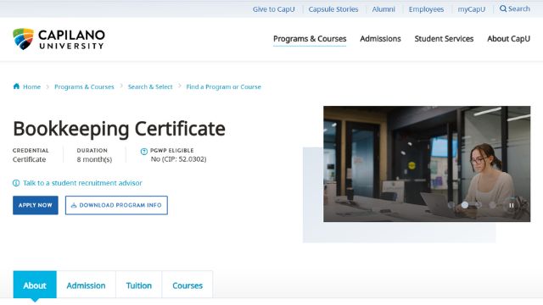Click the info icon beside recruitment advisor link
Viewport: 543px width, 305px height.
16,183
